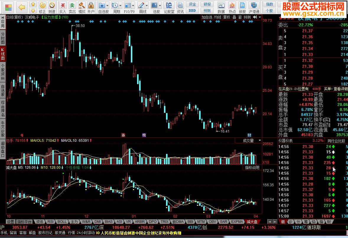Screen dimensions: 348x238
Task: Open the 论股堂 forum icon
Action: tap(169, 5)
